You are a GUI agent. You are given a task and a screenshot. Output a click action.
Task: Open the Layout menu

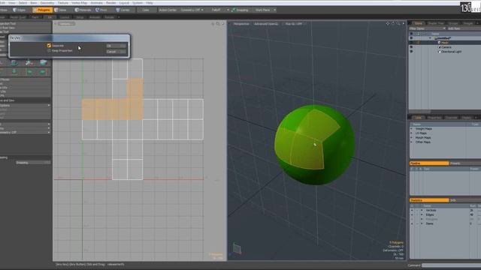click(x=124, y=3)
